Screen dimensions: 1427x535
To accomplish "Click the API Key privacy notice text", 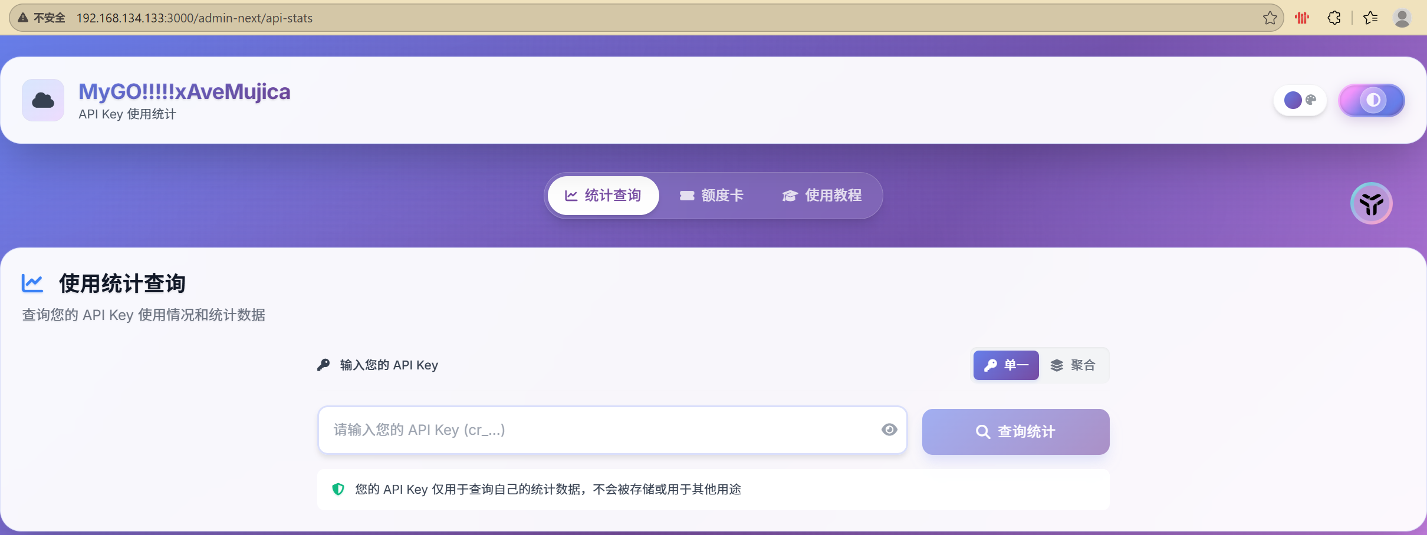I will coord(548,490).
